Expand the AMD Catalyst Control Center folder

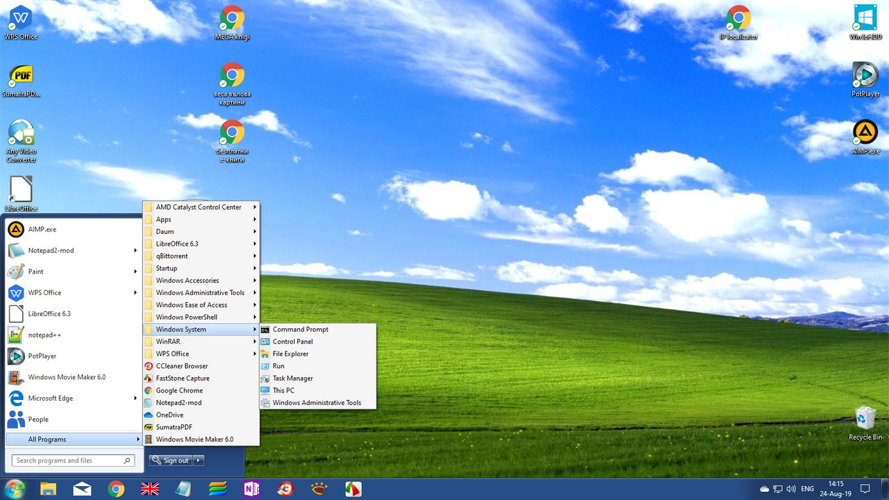click(201, 207)
